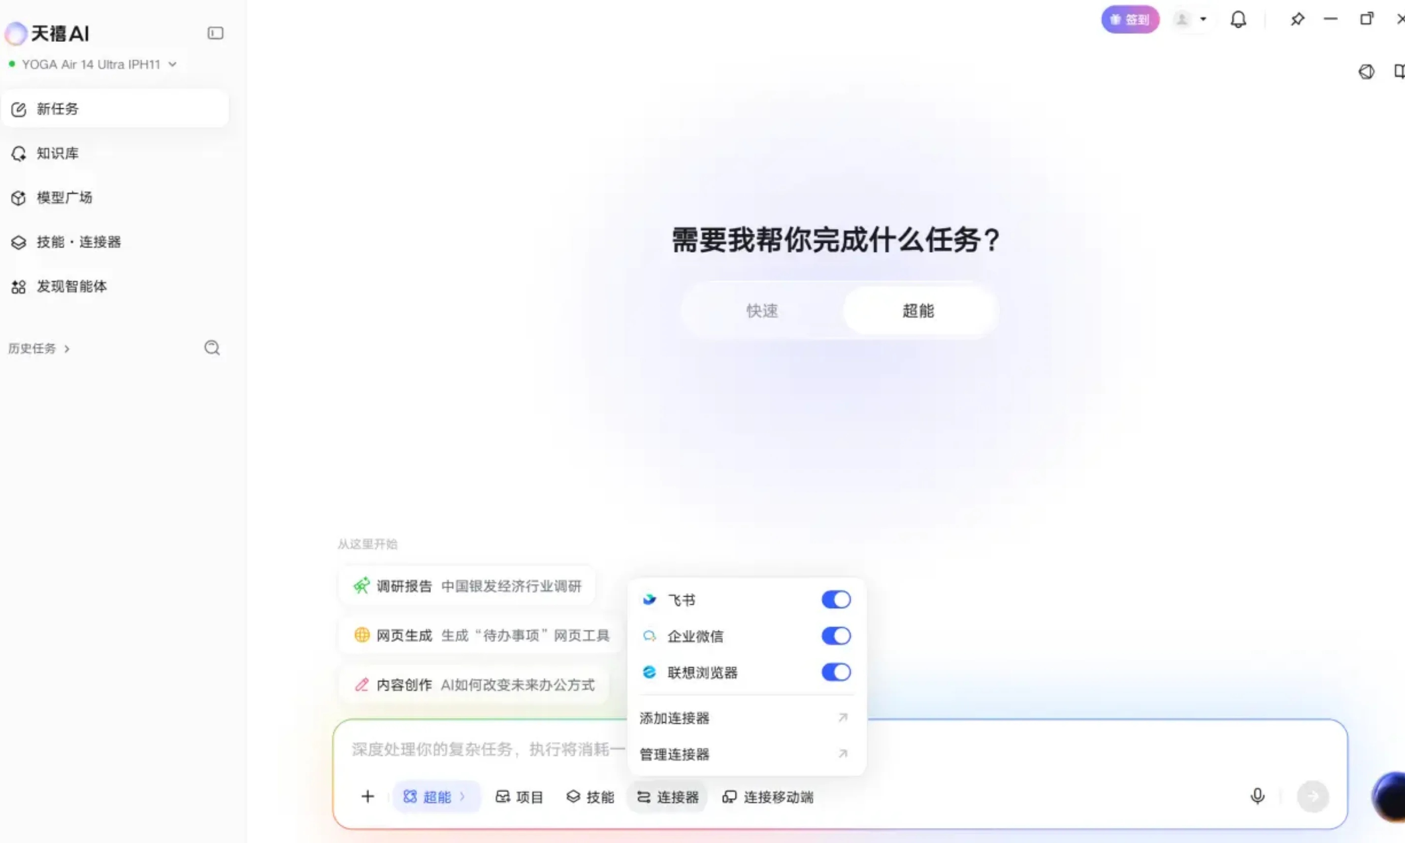Viewport: 1405px width, 843px height.
Task: Click the 项目 toolbar button
Action: tap(519, 796)
